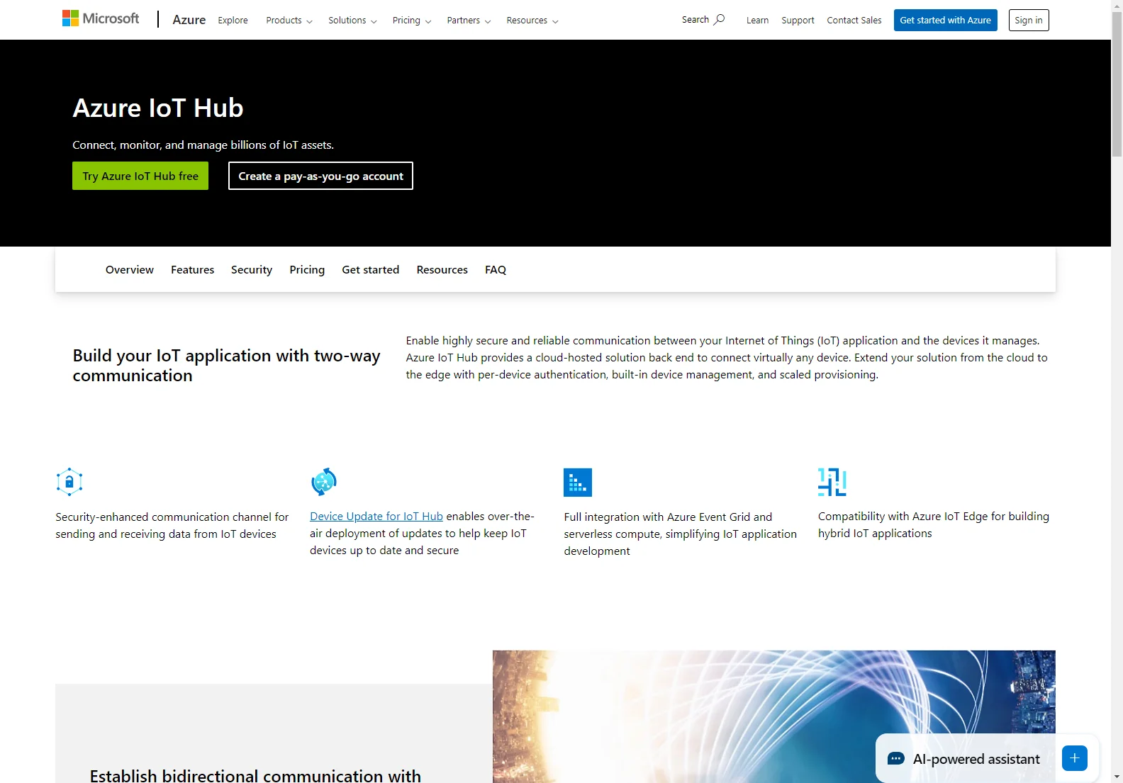Screen dimensions: 1123x783
Task: Open the Explore menu item
Action: [233, 21]
